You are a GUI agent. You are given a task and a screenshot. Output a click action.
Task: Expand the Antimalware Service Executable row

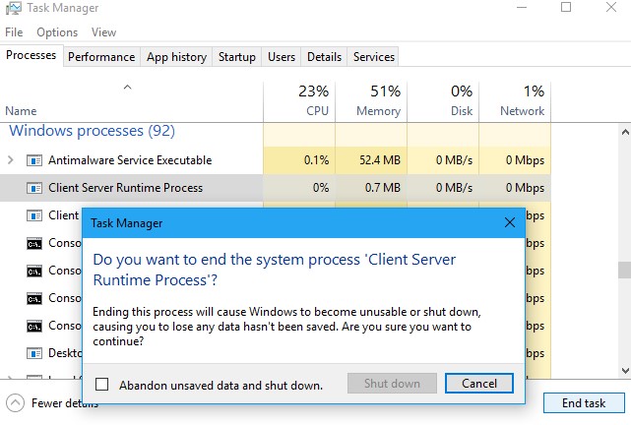[11, 160]
